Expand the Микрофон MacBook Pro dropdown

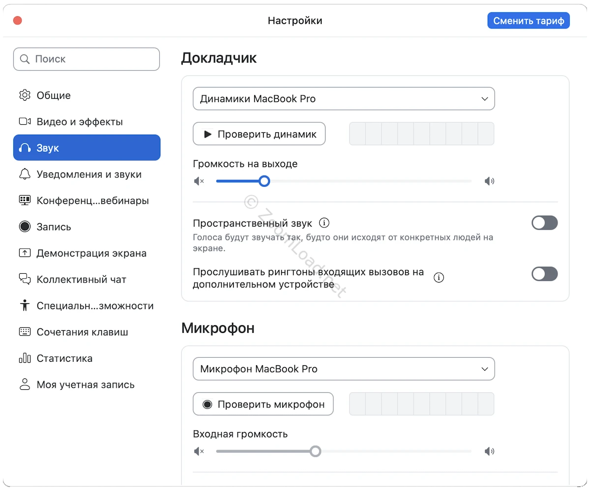(343, 369)
